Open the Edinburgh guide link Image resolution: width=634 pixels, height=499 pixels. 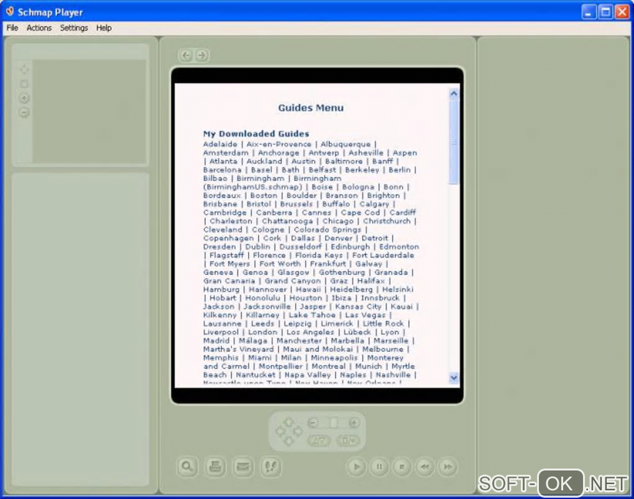pyautogui.click(x=350, y=246)
